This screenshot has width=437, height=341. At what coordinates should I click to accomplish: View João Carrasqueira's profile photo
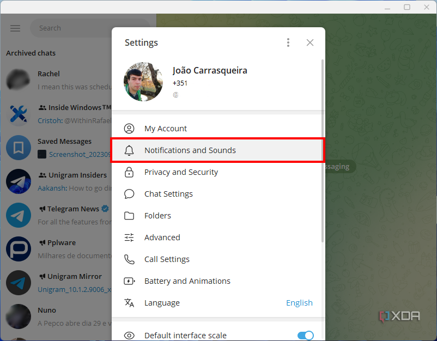point(143,82)
